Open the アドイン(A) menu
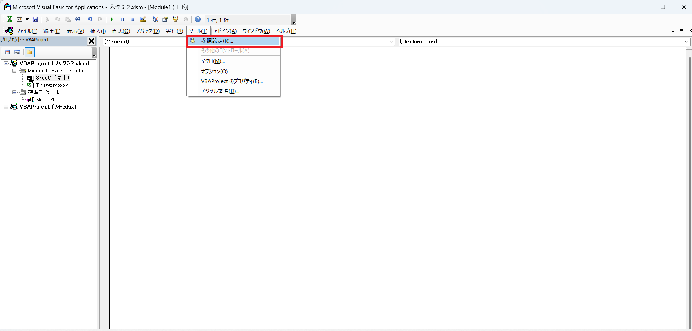 click(x=225, y=31)
